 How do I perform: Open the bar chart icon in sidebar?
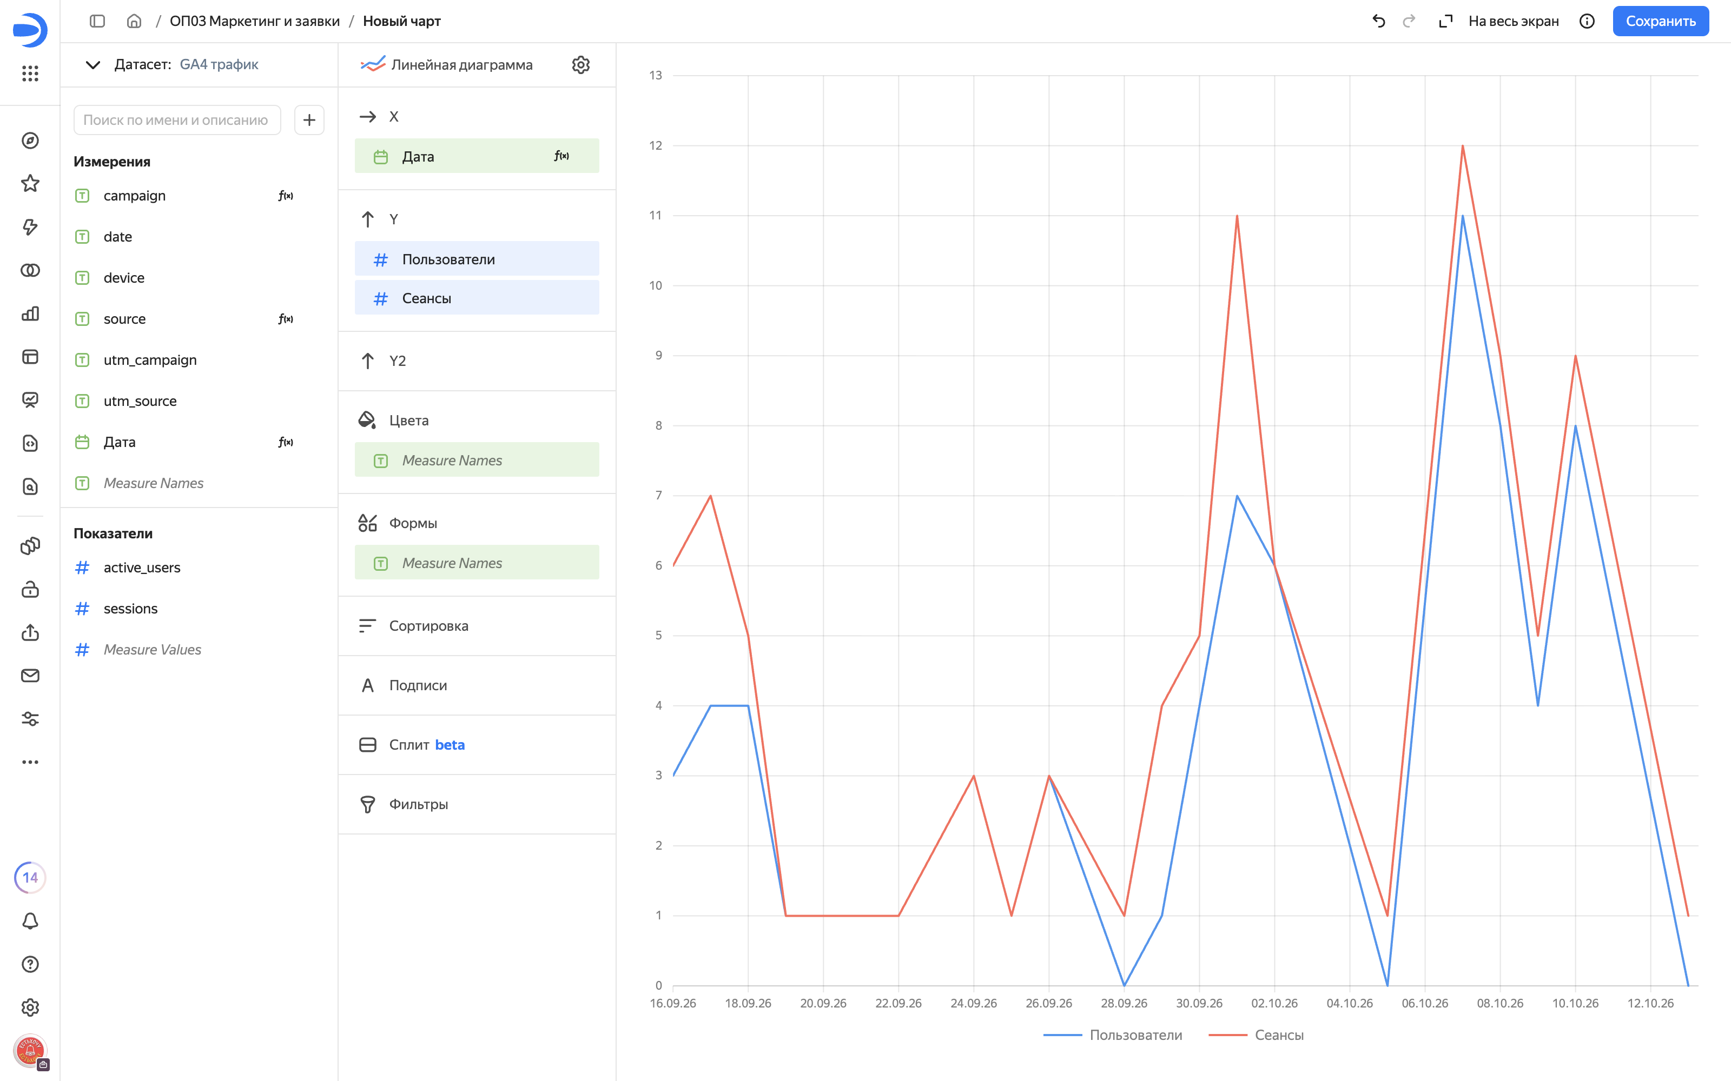(30, 313)
